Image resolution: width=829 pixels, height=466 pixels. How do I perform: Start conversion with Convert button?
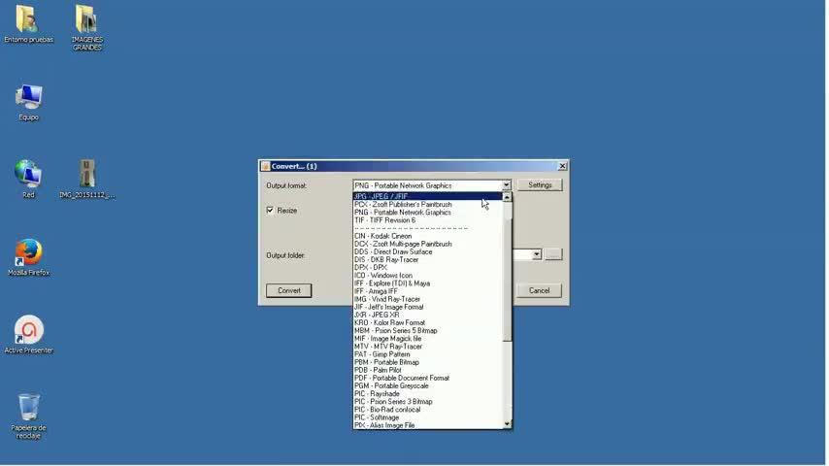288,290
